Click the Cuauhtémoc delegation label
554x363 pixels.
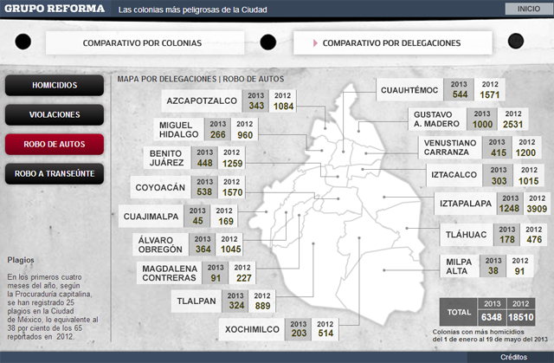click(410, 89)
